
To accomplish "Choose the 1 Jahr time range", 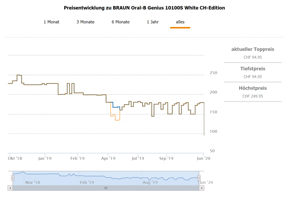I will (x=153, y=22).
